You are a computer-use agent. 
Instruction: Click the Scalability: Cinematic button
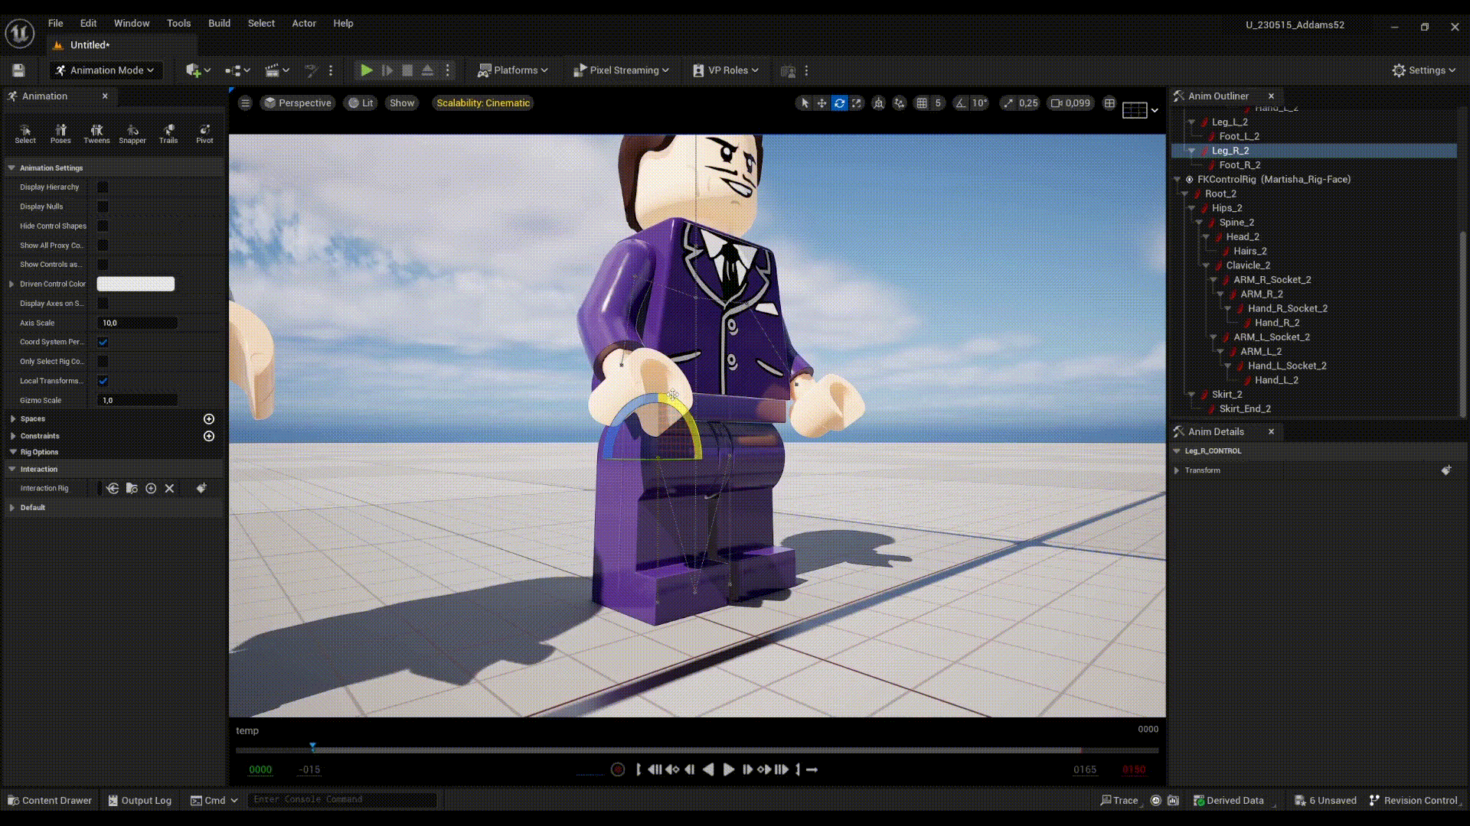click(482, 103)
